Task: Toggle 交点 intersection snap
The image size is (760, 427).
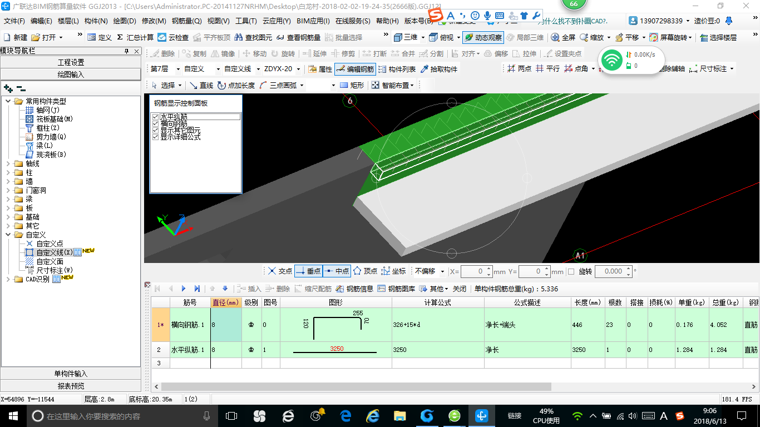Action: click(280, 271)
